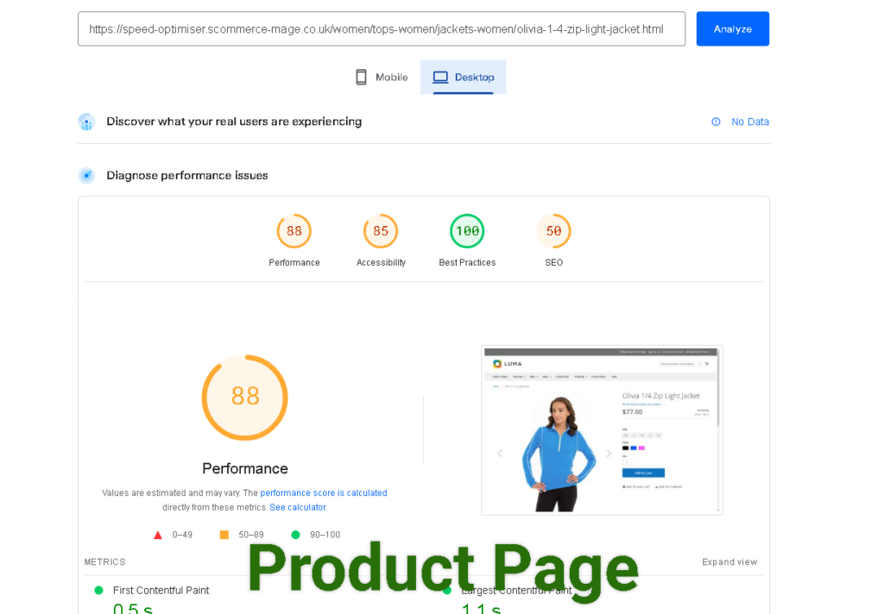Open the See calculator link

click(x=297, y=507)
